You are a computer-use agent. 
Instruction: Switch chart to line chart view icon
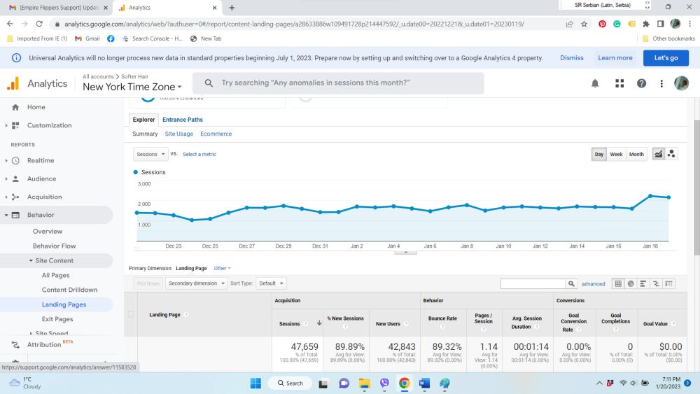coord(659,154)
